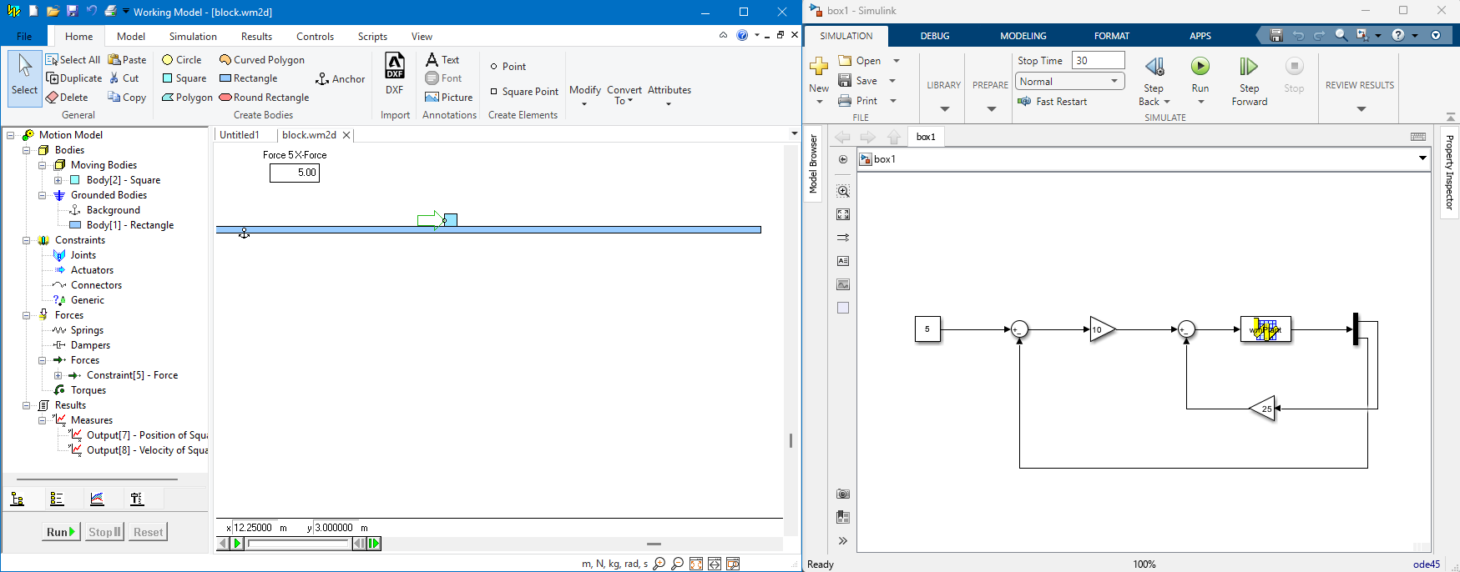Click Duplicate in the General group

click(x=74, y=78)
